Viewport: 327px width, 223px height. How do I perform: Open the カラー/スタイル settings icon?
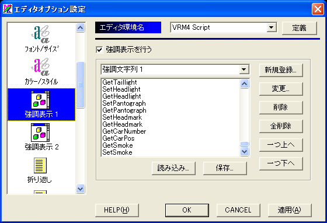pos(41,71)
